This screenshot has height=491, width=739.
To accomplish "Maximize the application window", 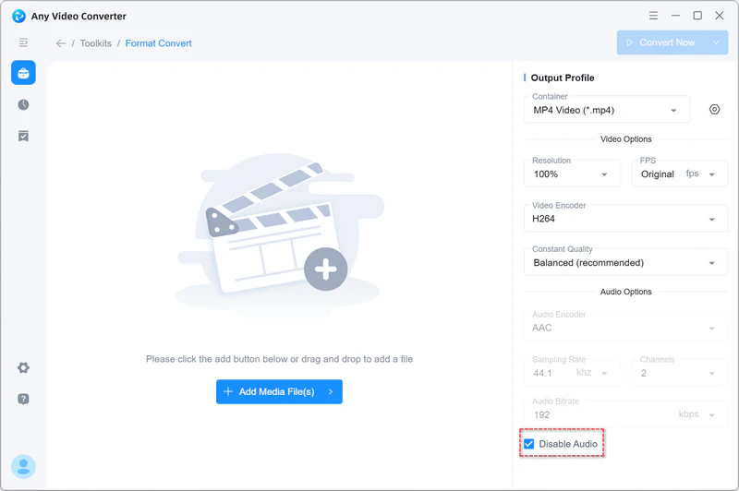I will 697,16.
